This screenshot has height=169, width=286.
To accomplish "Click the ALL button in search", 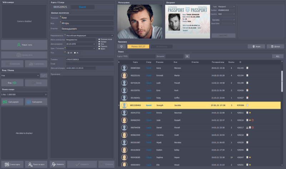I will coord(277,56).
